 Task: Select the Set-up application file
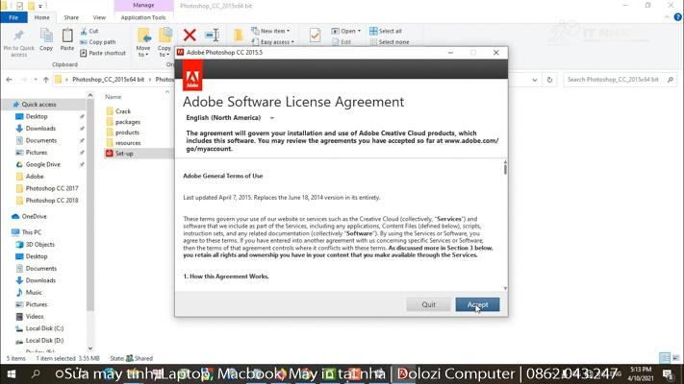tap(124, 154)
